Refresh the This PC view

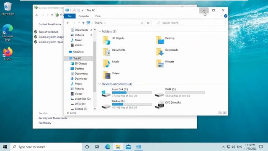pyautogui.click(x=148, y=23)
